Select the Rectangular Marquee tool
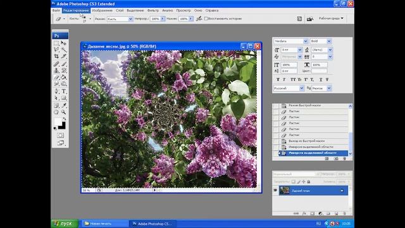The image size is (405, 228). click(56, 43)
